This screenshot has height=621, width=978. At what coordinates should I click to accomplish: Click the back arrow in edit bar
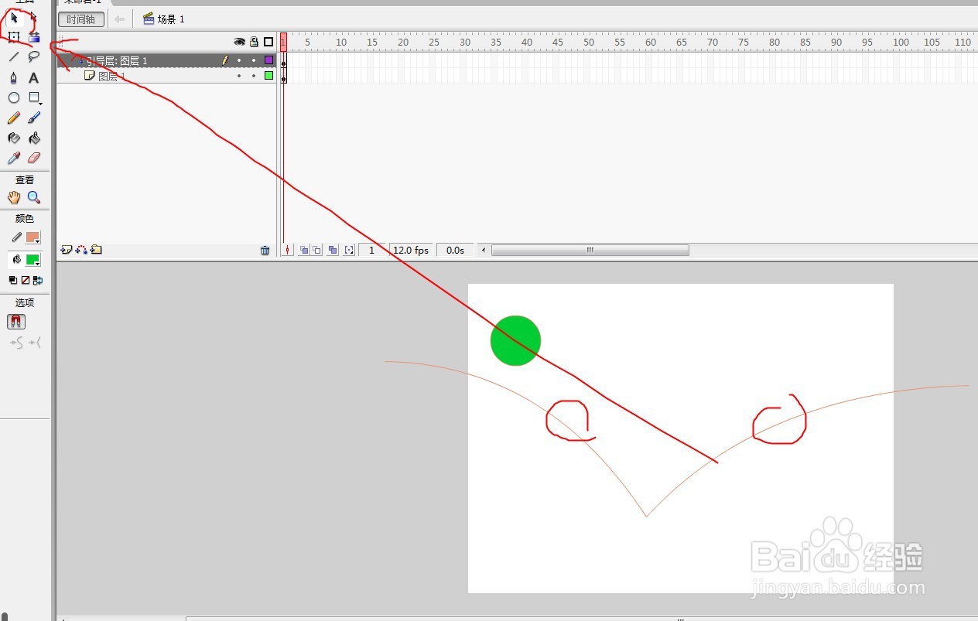coord(119,19)
